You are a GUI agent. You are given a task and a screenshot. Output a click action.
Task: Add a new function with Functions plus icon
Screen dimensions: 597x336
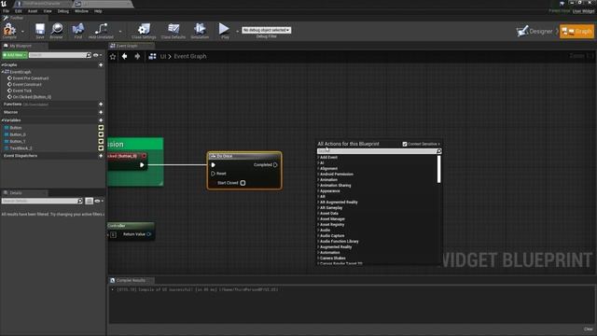[101, 104]
